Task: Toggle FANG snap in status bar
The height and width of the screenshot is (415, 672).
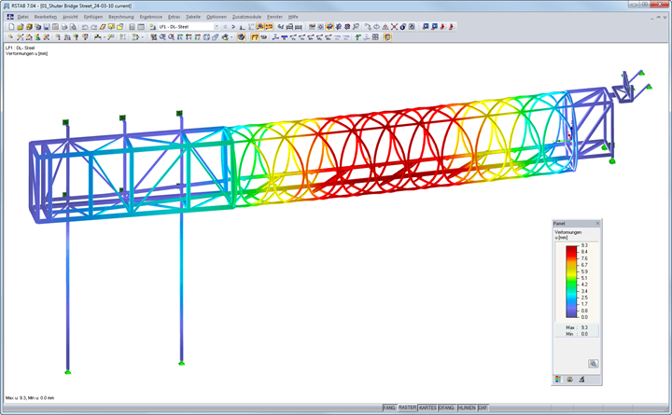Action: point(389,408)
